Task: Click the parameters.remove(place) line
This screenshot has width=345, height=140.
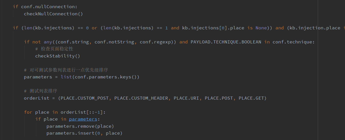Action: pos(80,126)
